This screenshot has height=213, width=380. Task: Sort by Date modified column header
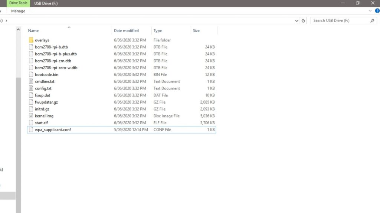click(x=126, y=31)
